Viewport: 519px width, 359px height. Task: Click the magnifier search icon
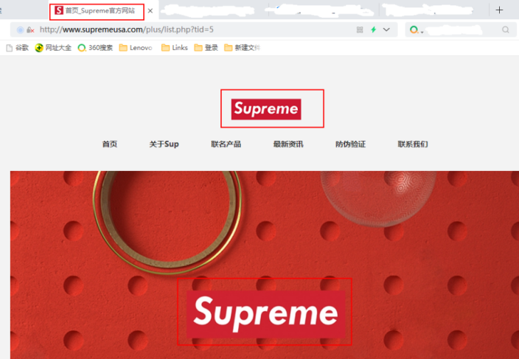click(505, 29)
